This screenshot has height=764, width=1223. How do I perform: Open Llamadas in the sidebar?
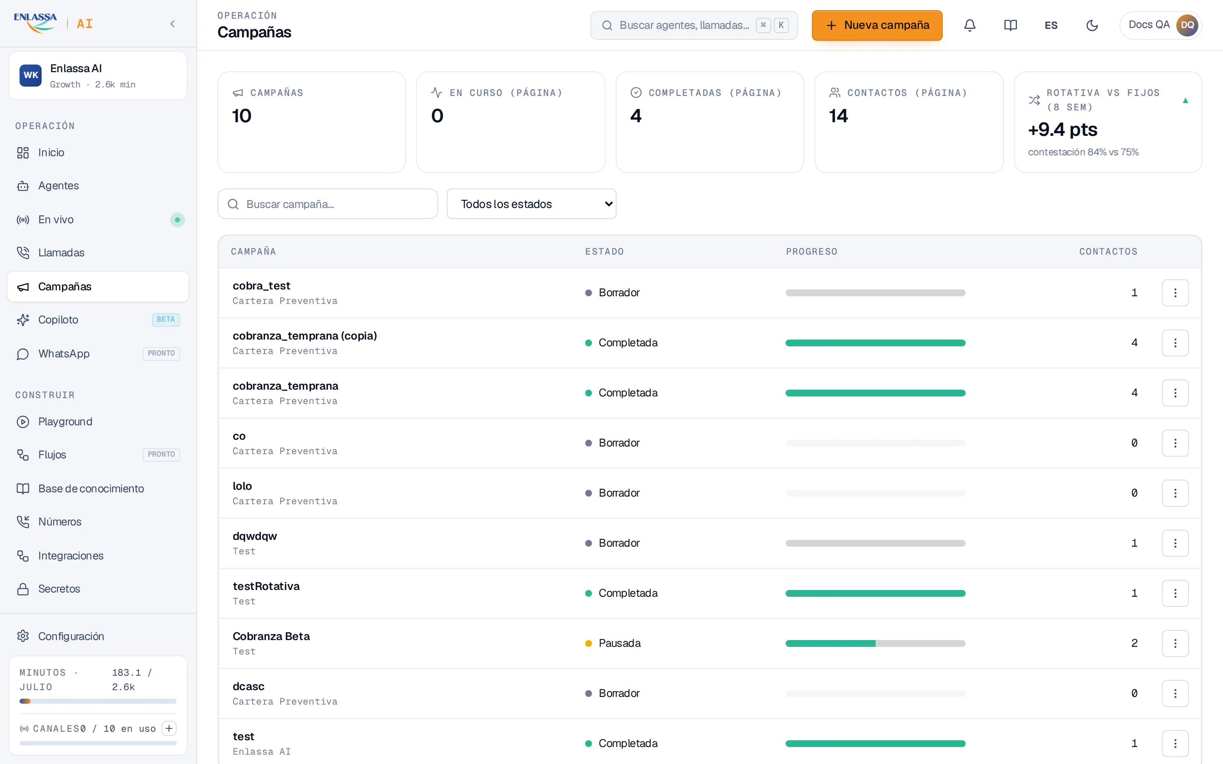click(x=98, y=253)
